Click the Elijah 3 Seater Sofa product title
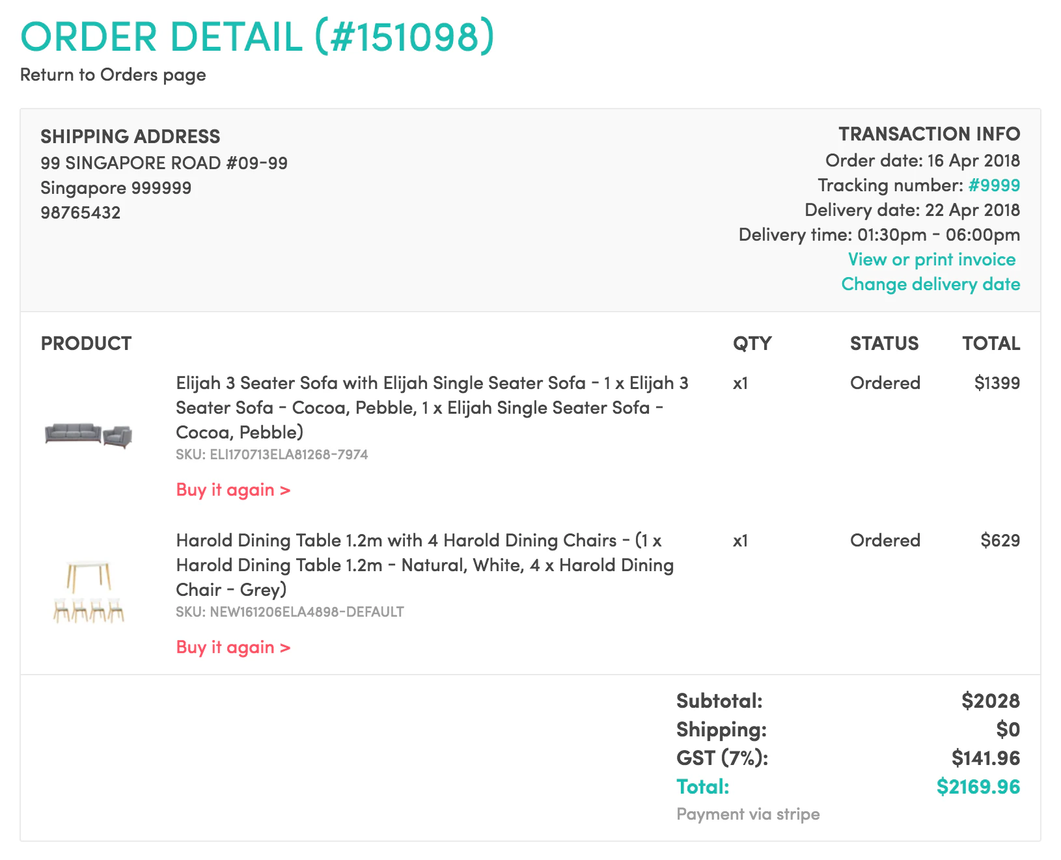 [x=432, y=407]
